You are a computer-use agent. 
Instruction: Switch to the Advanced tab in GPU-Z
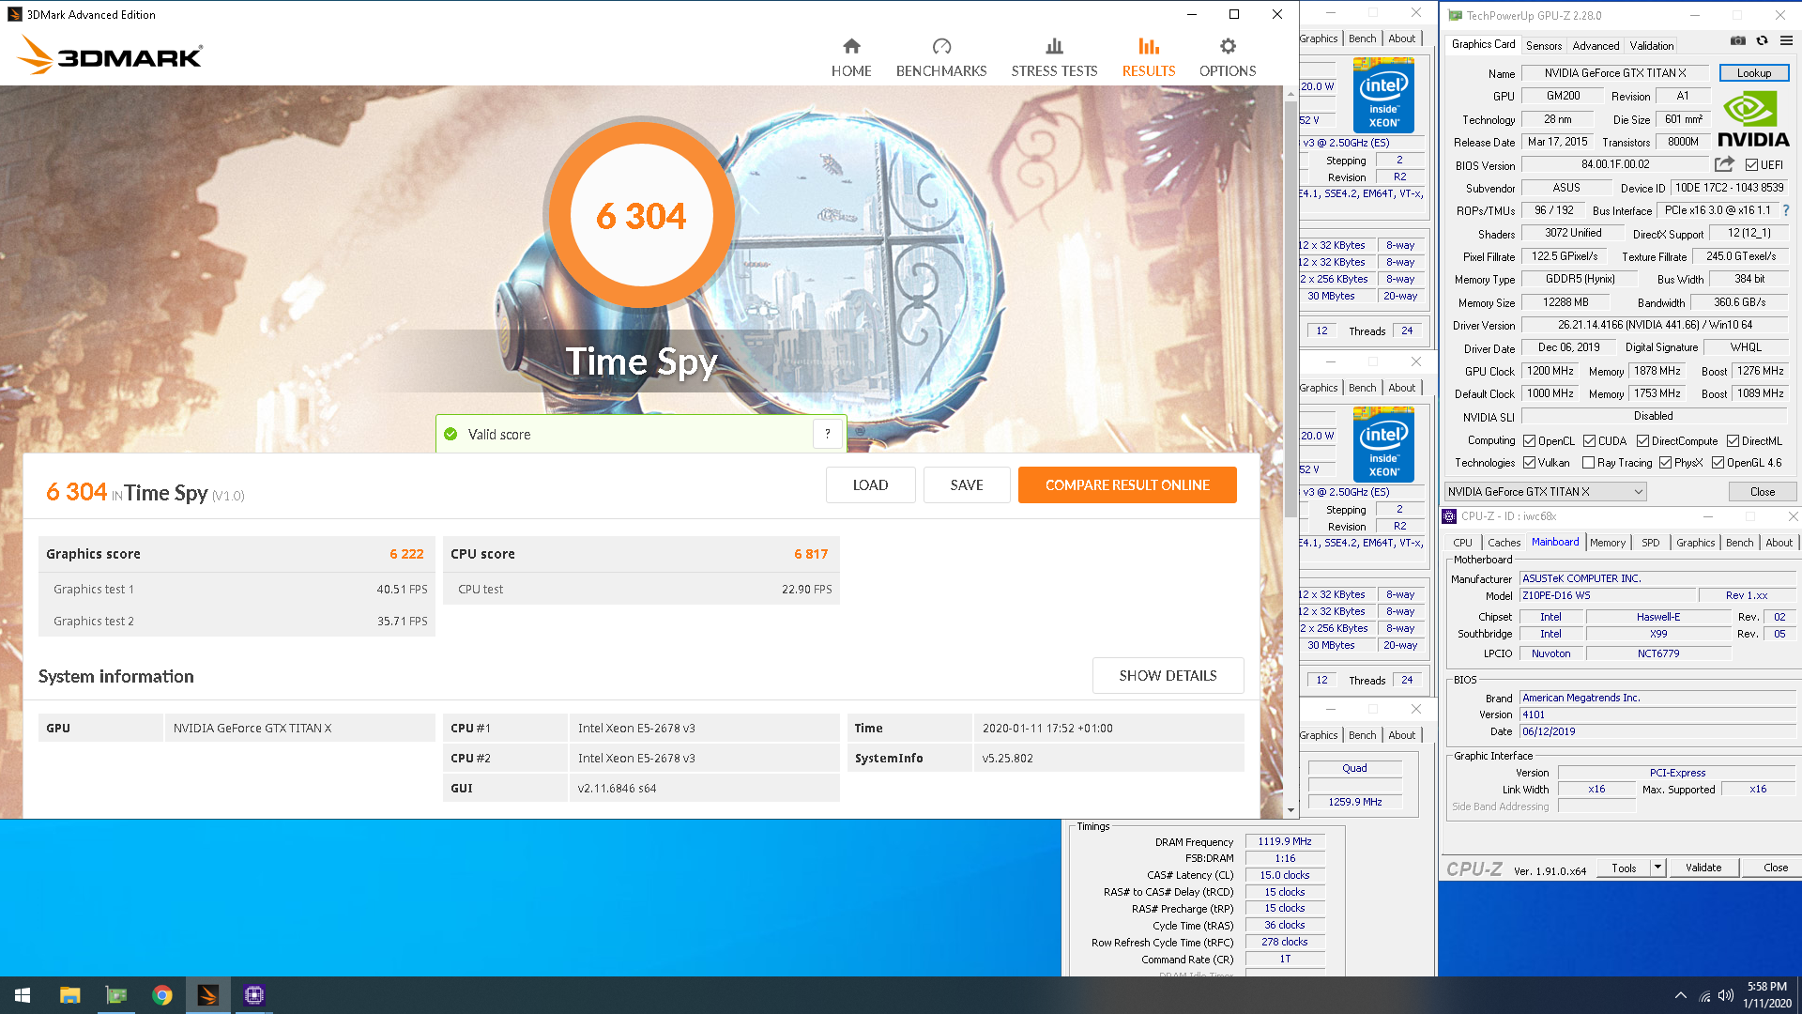[x=1596, y=45]
